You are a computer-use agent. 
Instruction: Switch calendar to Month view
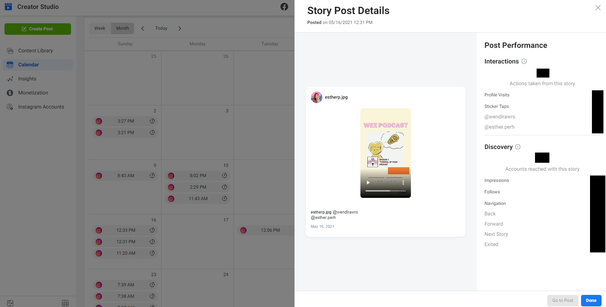click(x=122, y=28)
